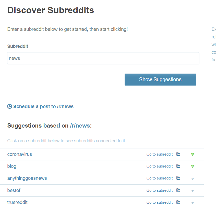The image size is (216, 208).
Task: Click grey signal icon in truereddit row
Action: point(193,203)
